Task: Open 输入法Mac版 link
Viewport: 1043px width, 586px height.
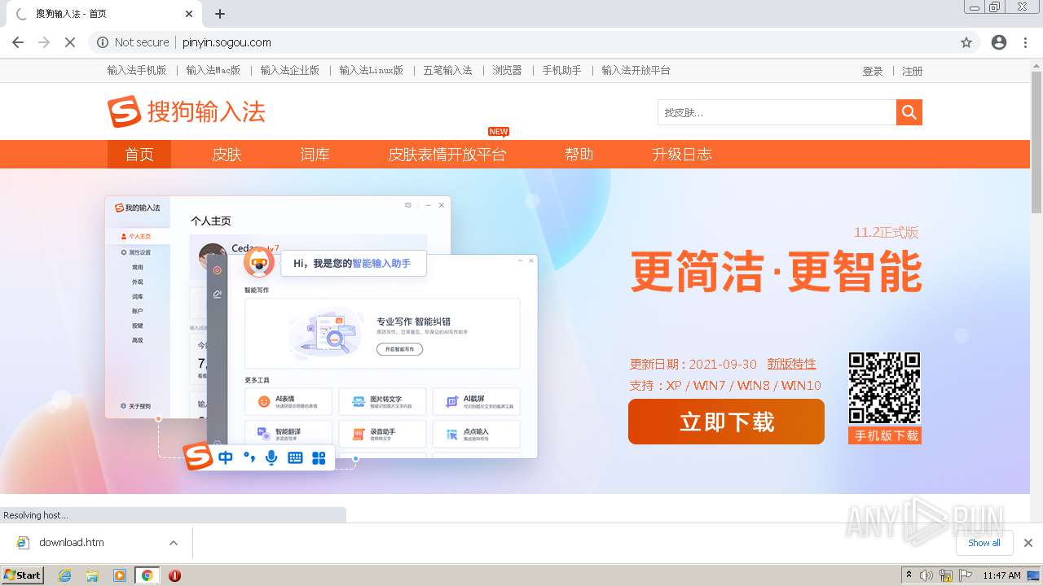Action: (x=213, y=71)
